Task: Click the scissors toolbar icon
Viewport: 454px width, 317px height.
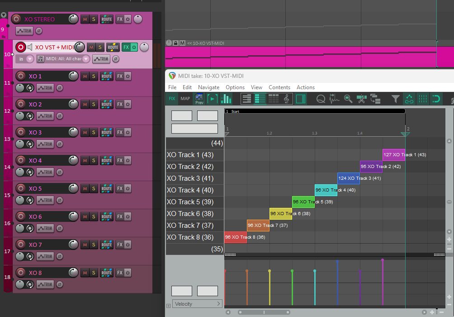Action: (x=362, y=99)
